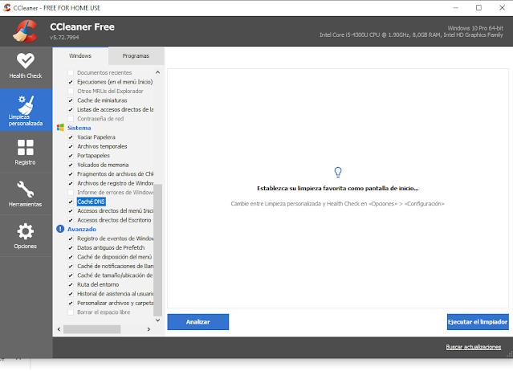Uncheck Datos antiguos de Prefetch
Image resolution: width=513 pixels, height=371 pixels.
point(71,247)
